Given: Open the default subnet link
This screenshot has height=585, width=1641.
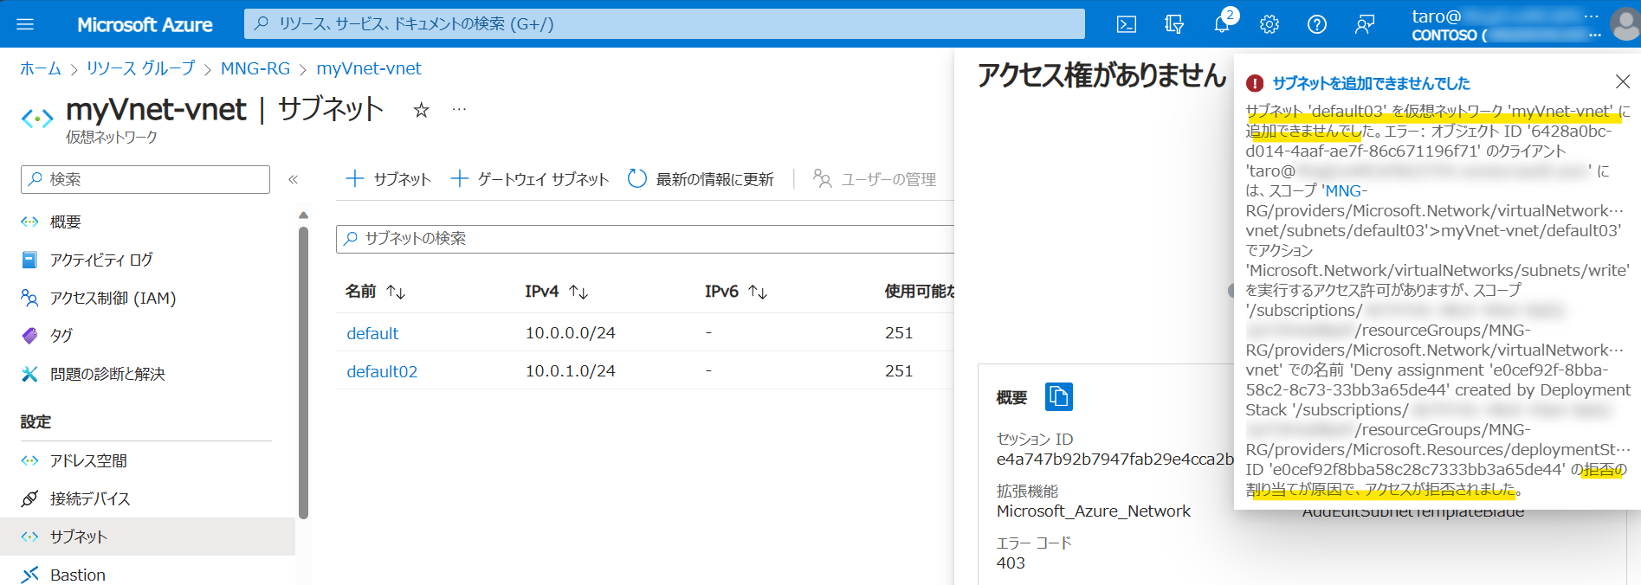Looking at the screenshot, I should 372,333.
